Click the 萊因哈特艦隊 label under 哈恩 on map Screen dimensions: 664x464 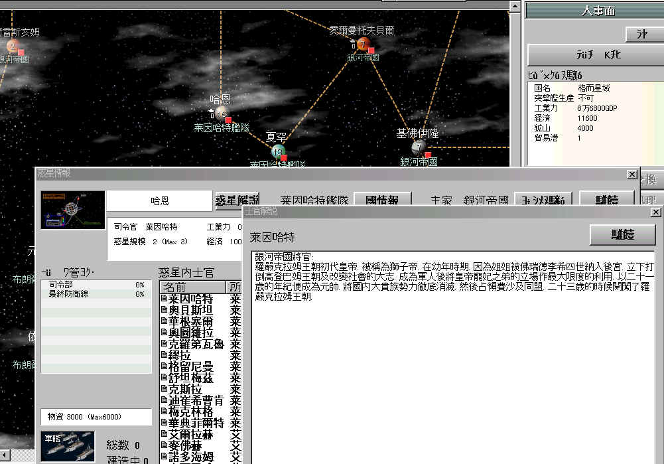(222, 127)
